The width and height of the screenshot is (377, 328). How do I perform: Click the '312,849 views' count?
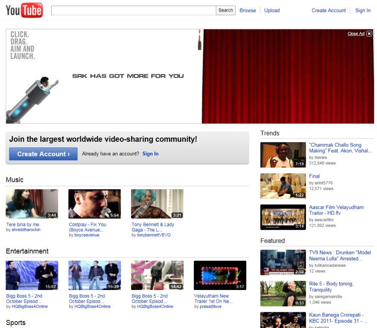[322, 163]
